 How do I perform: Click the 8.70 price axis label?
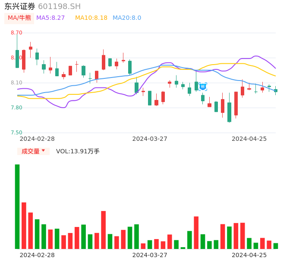click(x=16, y=33)
